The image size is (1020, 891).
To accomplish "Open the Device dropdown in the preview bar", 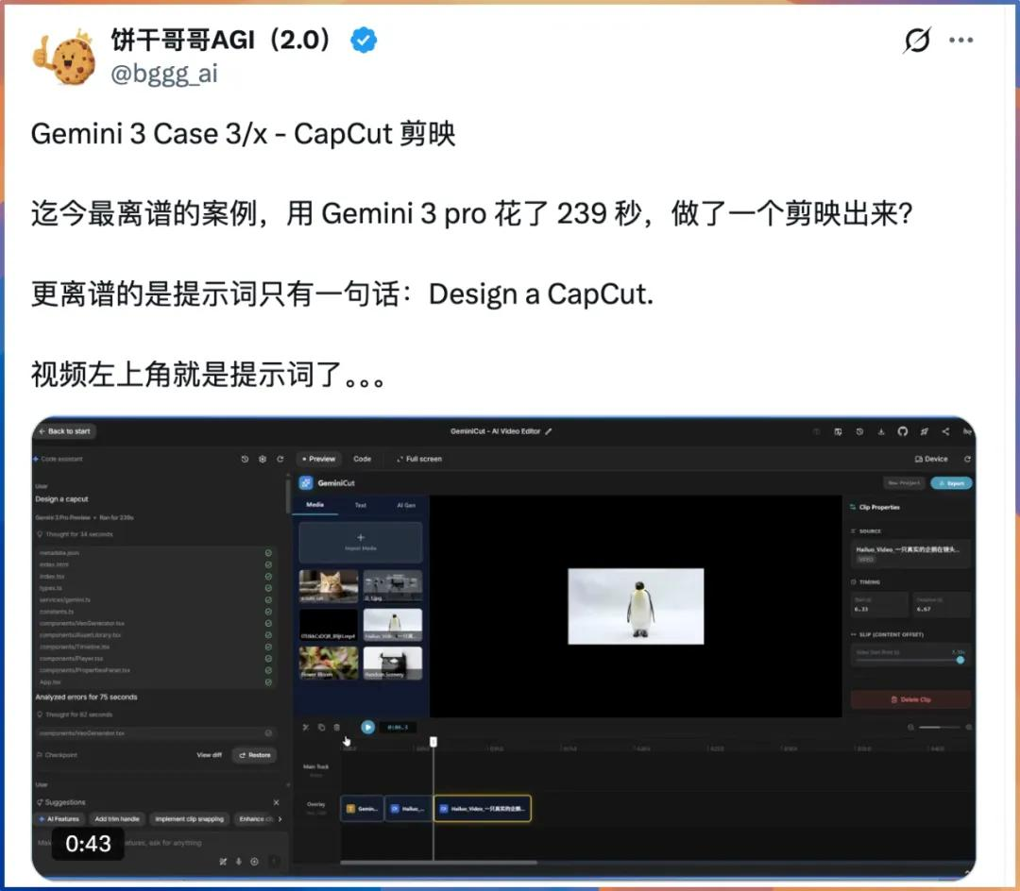I will tap(932, 458).
